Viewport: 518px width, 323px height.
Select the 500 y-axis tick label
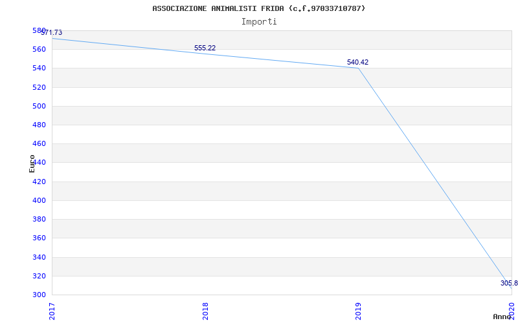pyautogui.click(x=39, y=106)
